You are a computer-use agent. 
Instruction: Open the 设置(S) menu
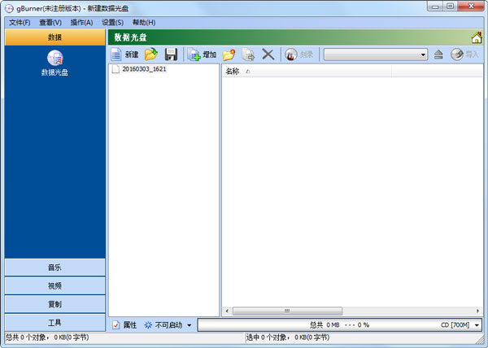(113, 23)
